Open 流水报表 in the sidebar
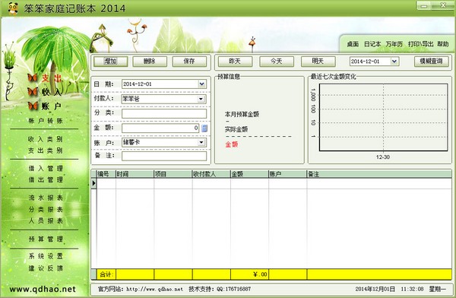 pyautogui.click(x=46, y=198)
